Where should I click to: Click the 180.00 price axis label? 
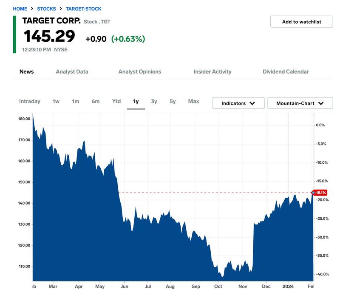[24, 119]
